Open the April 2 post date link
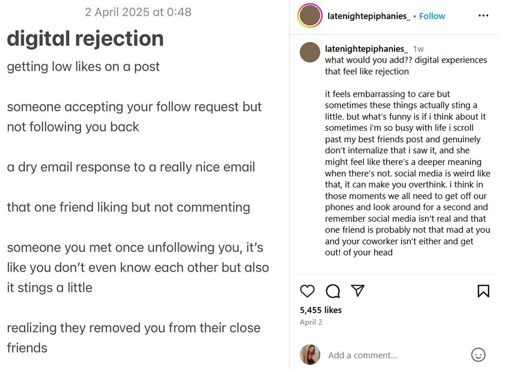 click(x=311, y=322)
